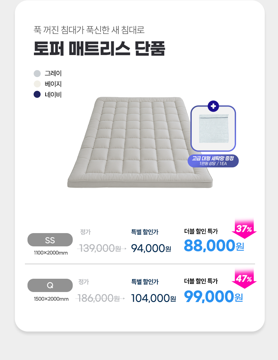Pick the navy color swatch
Viewport: 278px width, 360px height.
[37, 95]
